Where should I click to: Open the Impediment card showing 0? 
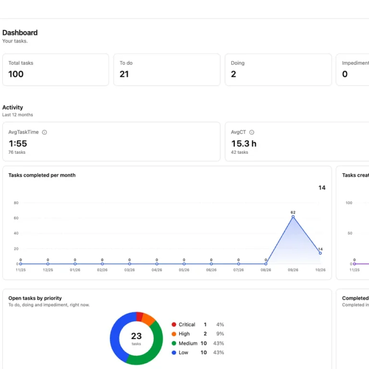click(x=353, y=70)
